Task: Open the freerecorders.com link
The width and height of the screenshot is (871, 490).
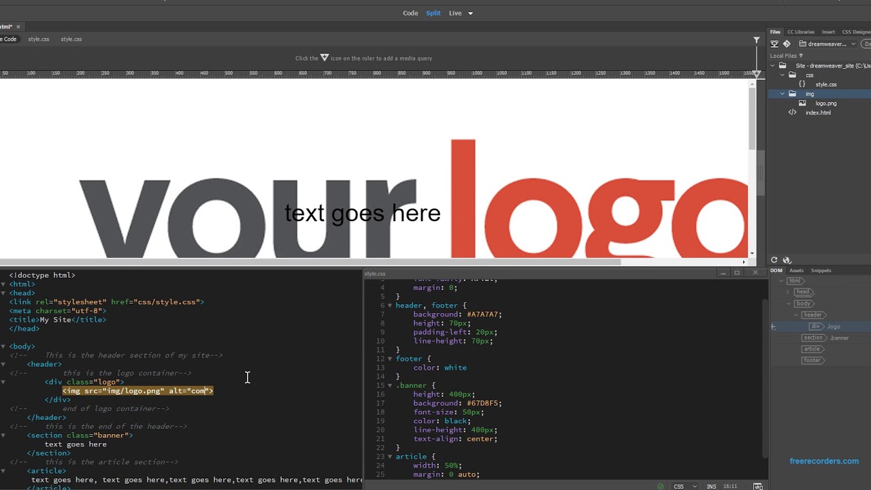Action: point(824,461)
